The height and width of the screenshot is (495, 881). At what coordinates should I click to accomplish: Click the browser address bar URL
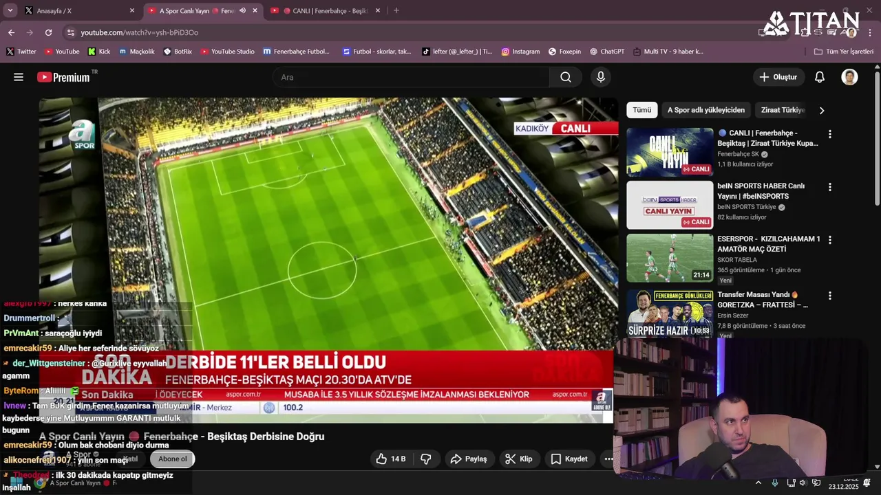click(x=139, y=32)
